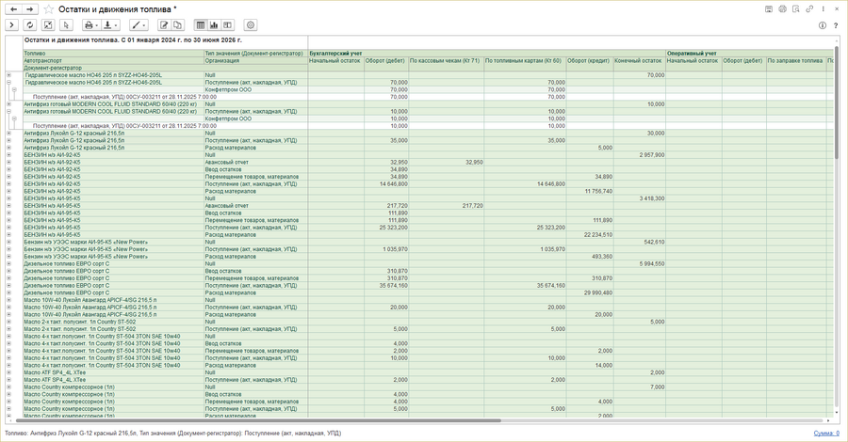Collapse Конфетпром ООО group under Гидравлическое масло
This screenshot has height=442, width=848.
(14, 89)
